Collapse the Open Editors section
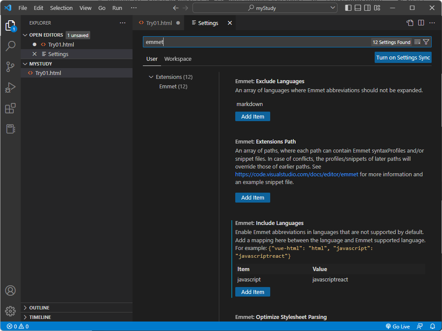The image size is (442, 331). [x=25, y=35]
